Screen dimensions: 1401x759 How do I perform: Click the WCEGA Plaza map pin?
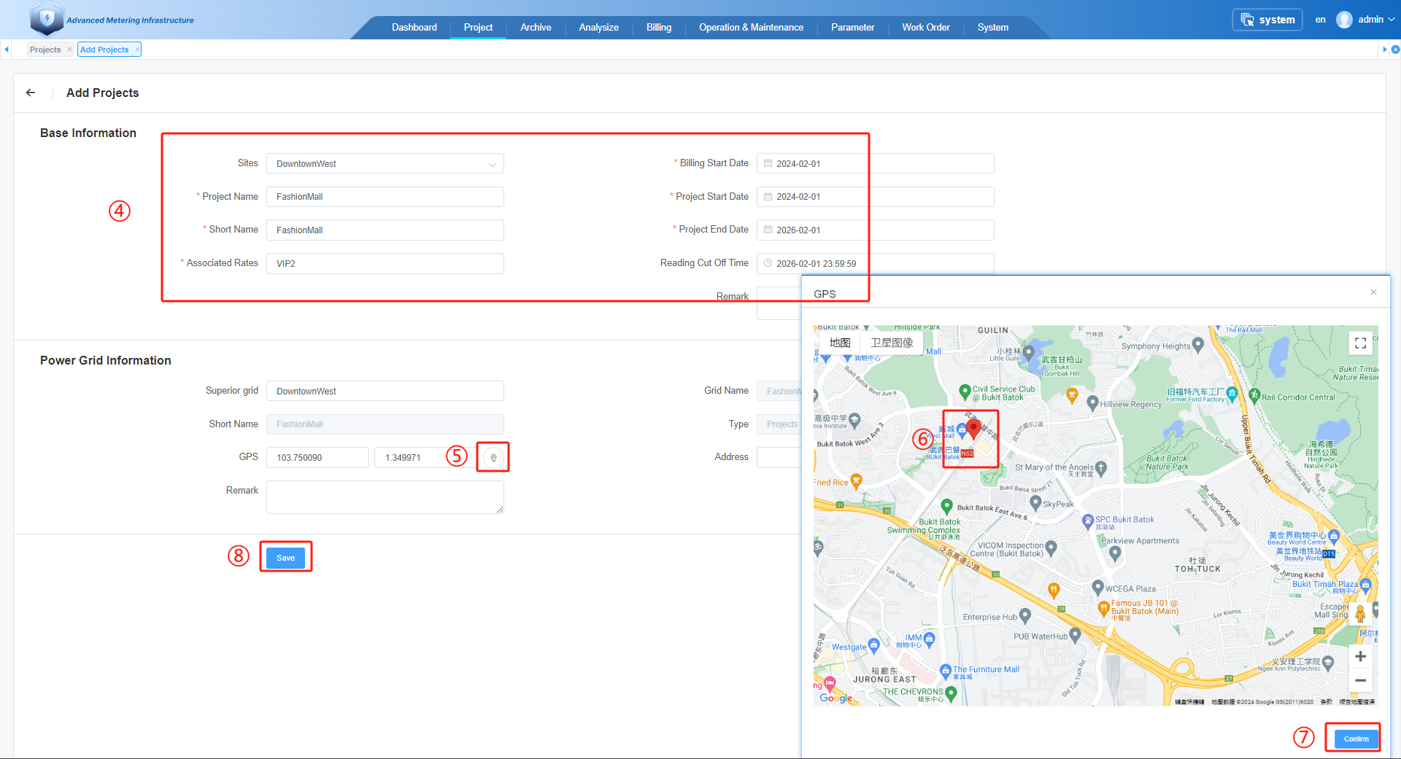[1097, 586]
